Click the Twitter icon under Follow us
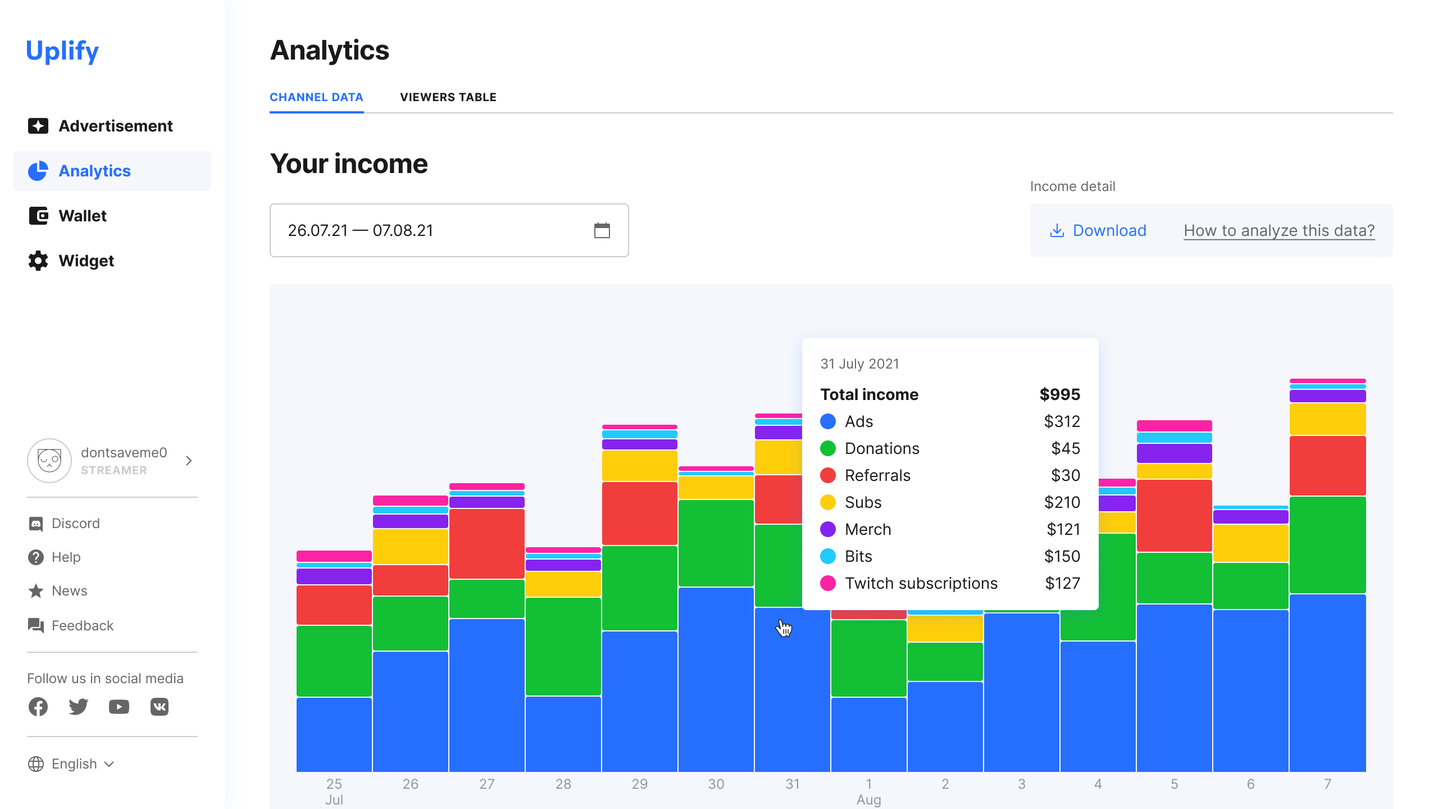1438x809 pixels. [x=78, y=707]
